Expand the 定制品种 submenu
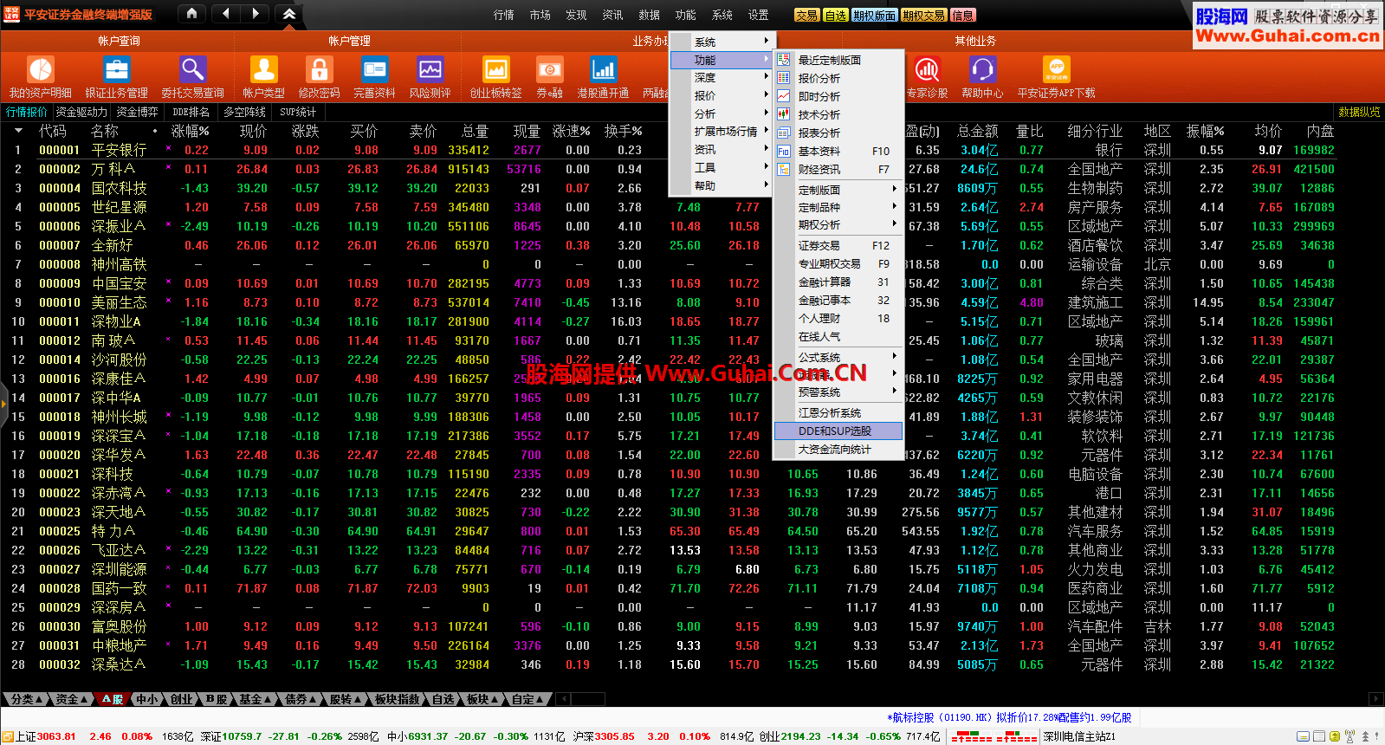Image resolution: width=1385 pixels, height=745 pixels. pyautogui.click(x=838, y=207)
